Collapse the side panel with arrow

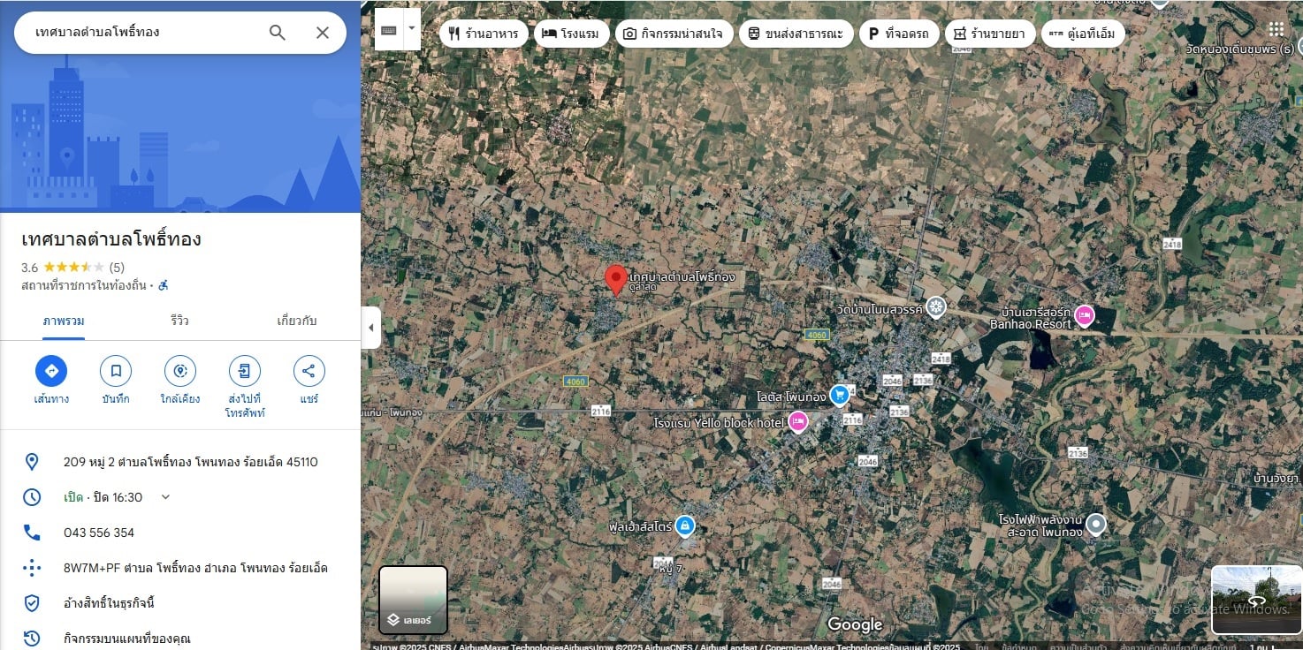[370, 328]
